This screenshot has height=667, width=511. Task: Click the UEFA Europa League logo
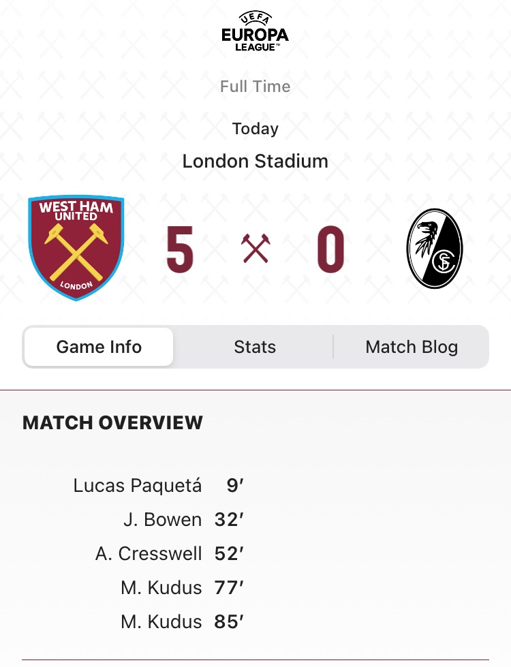[255, 31]
